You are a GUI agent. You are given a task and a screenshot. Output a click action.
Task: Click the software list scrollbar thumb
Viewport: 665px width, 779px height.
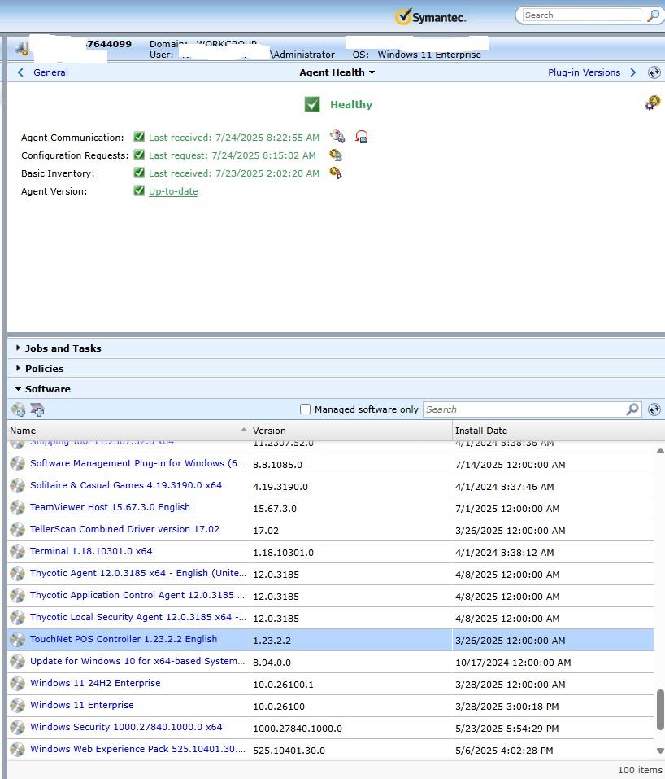[x=660, y=710]
